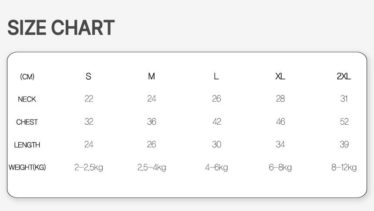Image resolution: width=374 pixels, height=211 pixels.
Task: Click the 2–2.5kg weight value
Action: click(89, 167)
